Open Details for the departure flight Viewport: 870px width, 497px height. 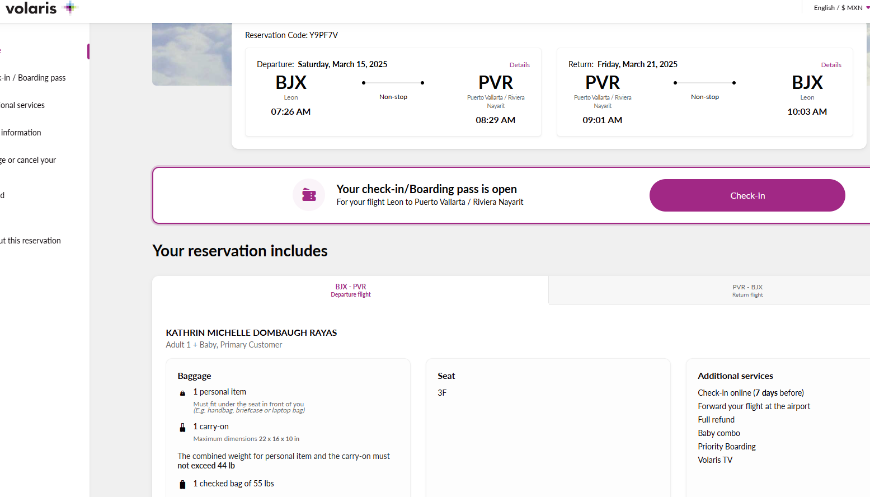click(x=519, y=64)
